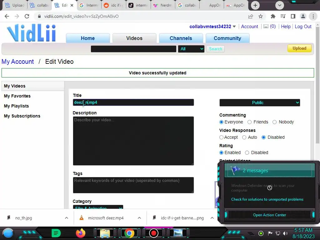Screen dimensions: 320x240
Task: Select Friends for Commenting
Action: (249, 122)
